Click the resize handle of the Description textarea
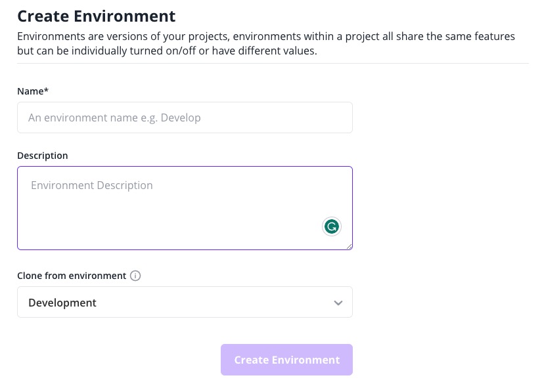Screen dimensions: 542x384 click(349, 246)
